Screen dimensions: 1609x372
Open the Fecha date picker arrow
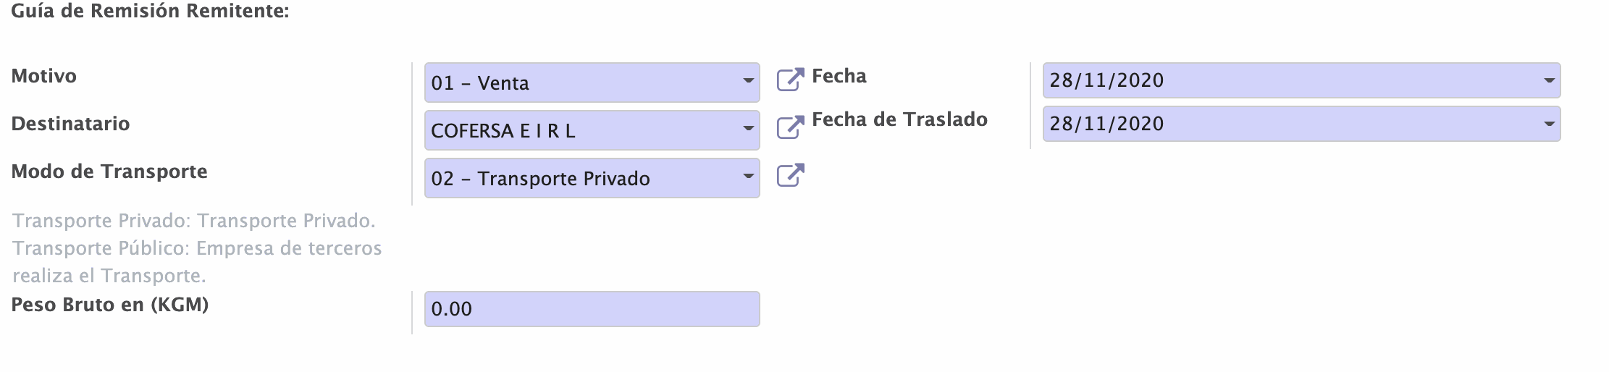(1549, 80)
